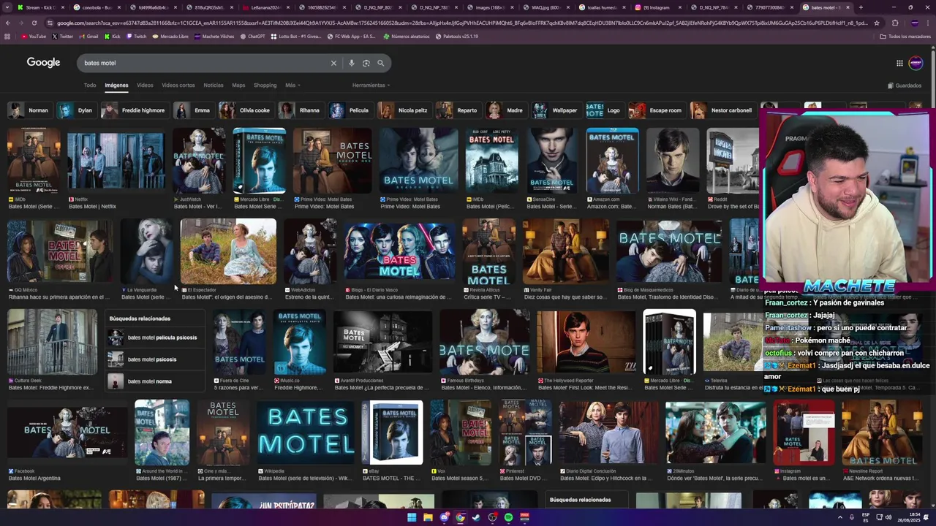This screenshot has width=936, height=526.
Task: Open a new browser tab
Action: [x=861, y=7]
